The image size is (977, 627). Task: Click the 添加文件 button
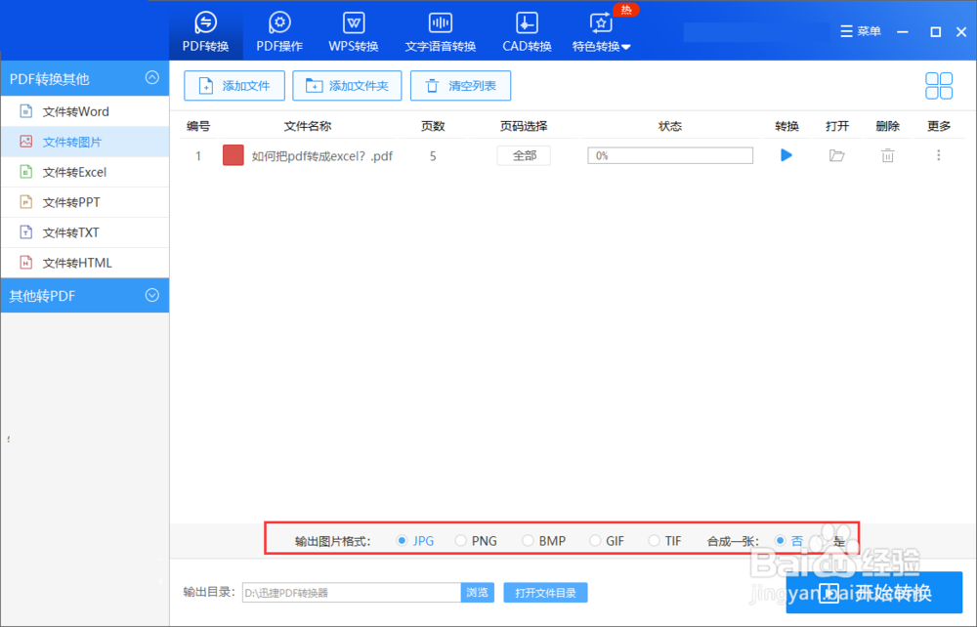(x=234, y=86)
